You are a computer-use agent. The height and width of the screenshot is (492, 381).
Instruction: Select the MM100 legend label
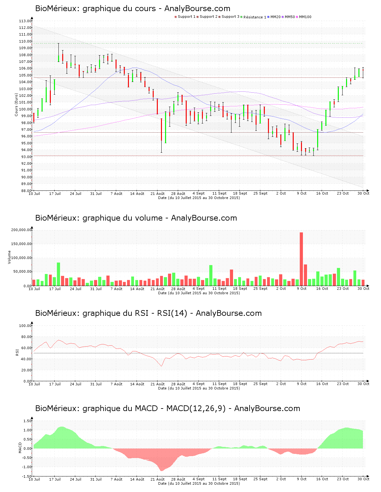[x=305, y=17]
